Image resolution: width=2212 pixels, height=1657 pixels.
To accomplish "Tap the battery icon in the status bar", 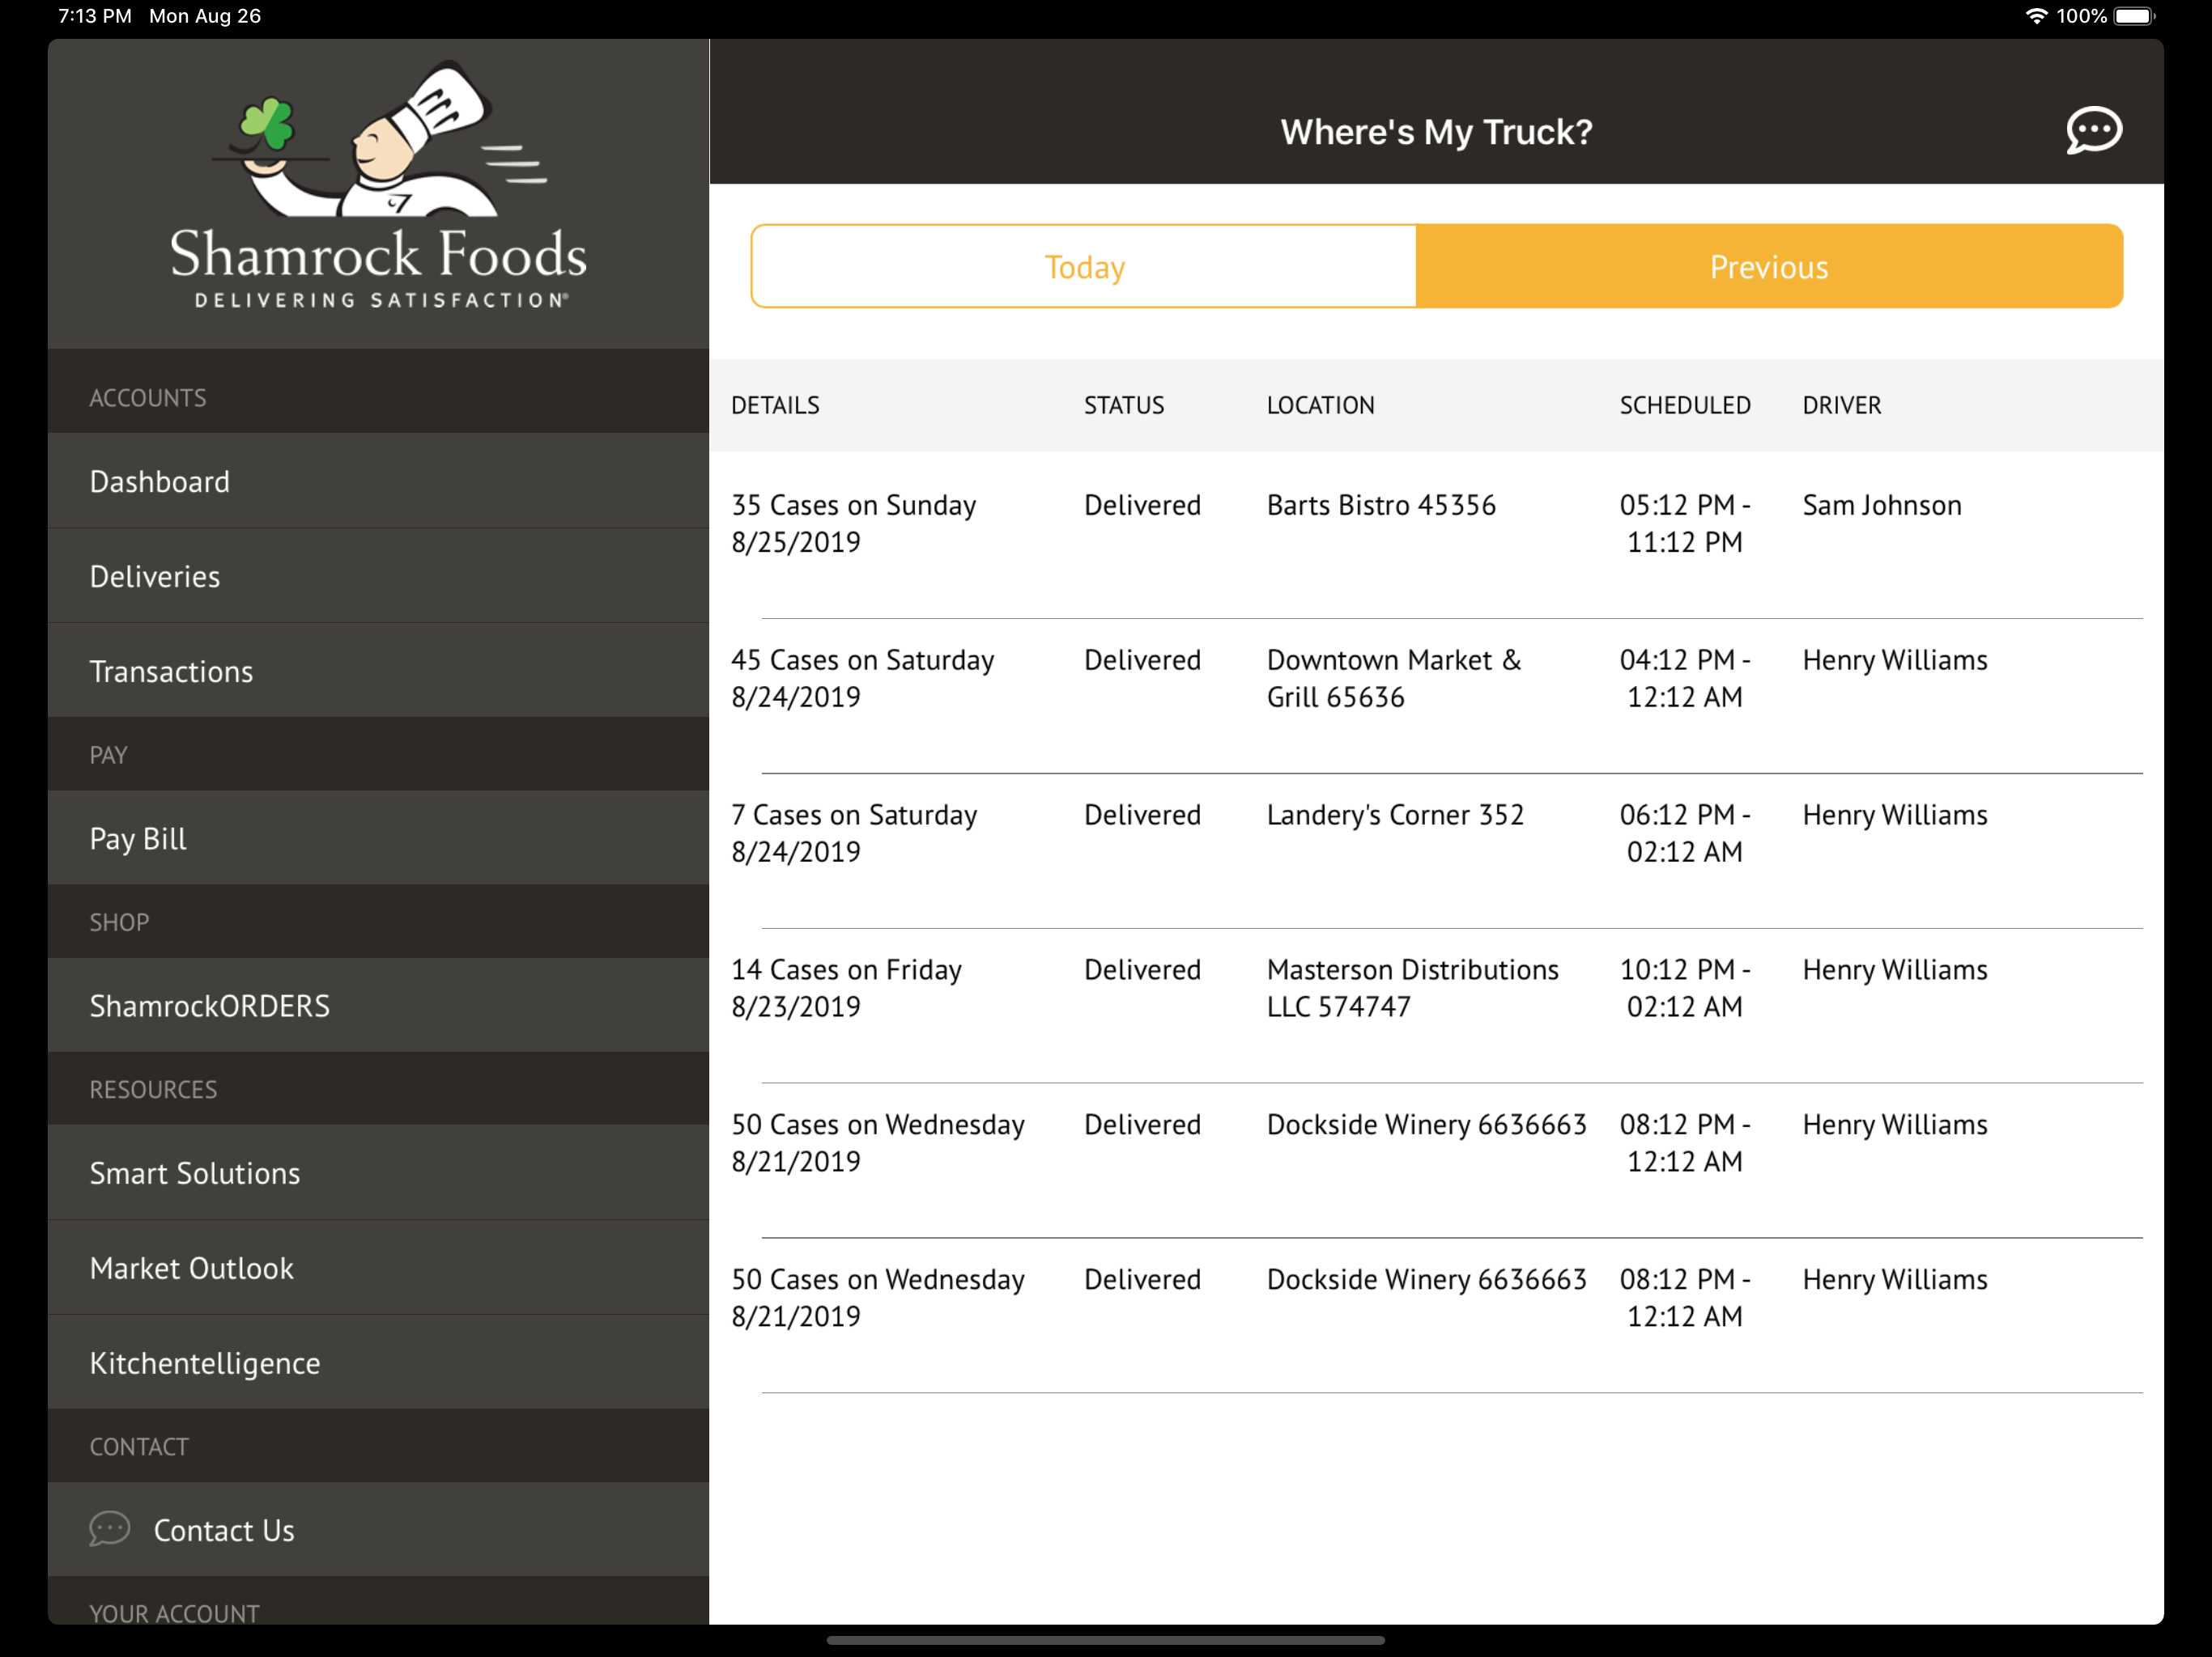I will tap(2135, 16).
